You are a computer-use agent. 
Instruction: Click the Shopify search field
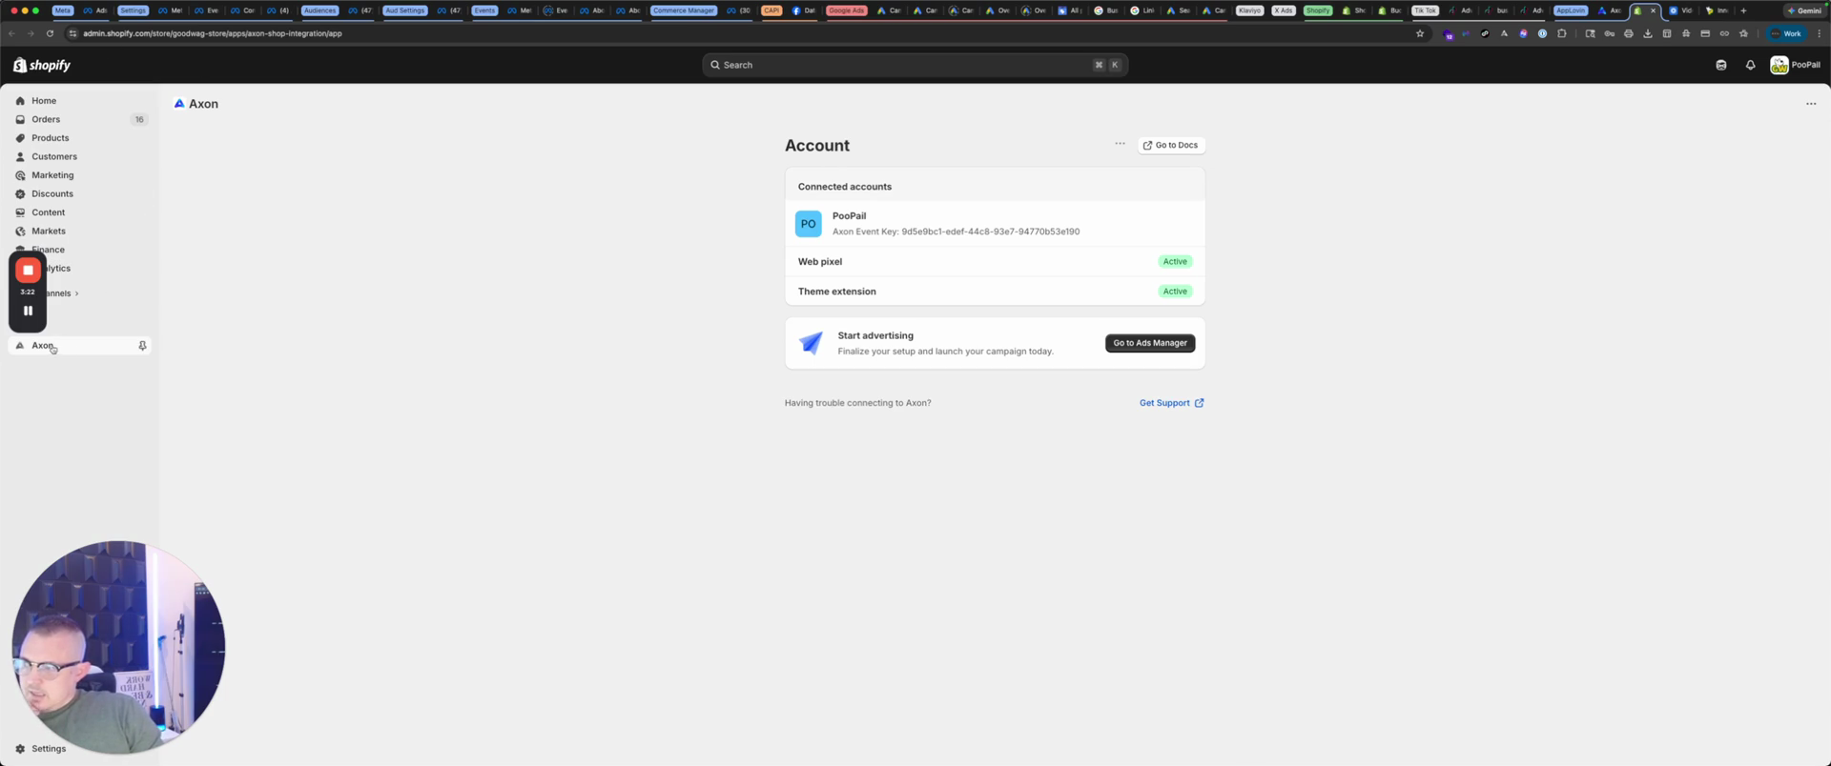click(915, 65)
